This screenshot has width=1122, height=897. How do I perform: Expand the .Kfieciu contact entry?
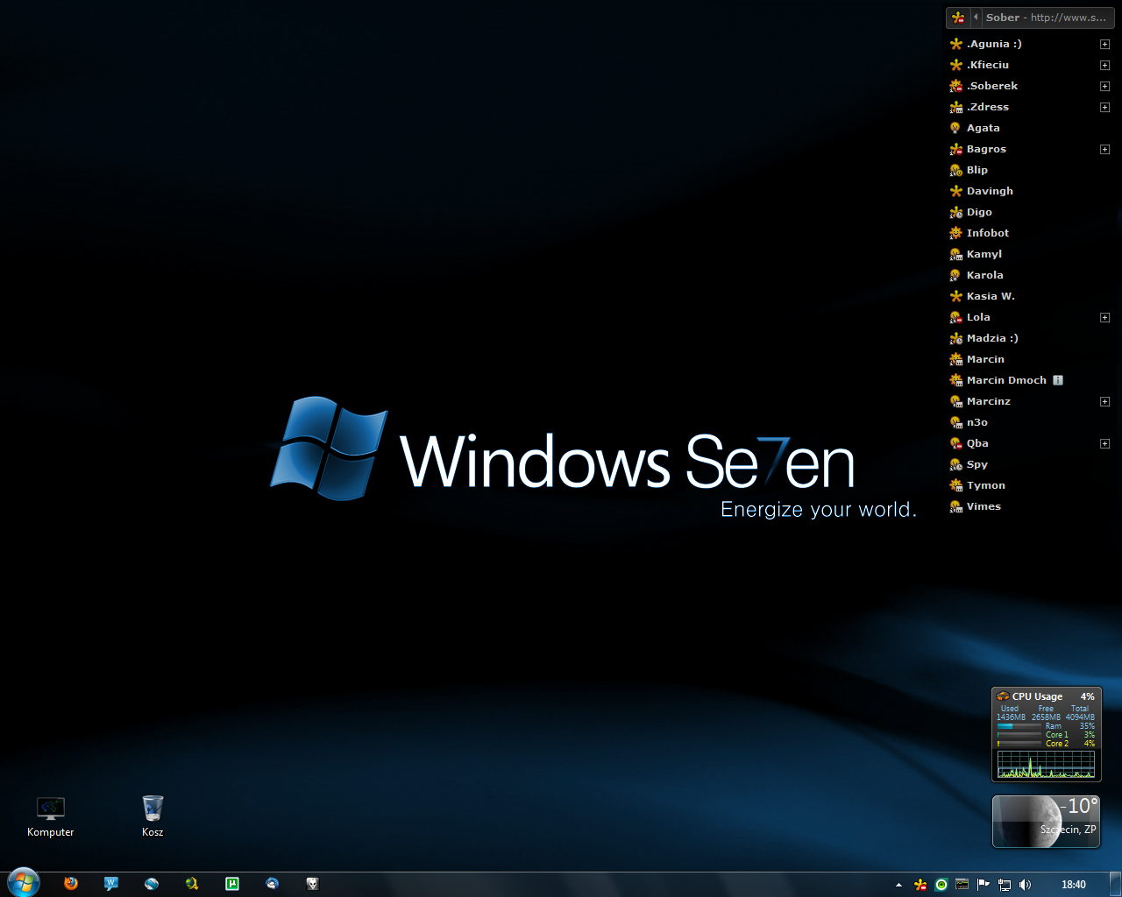1104,65
